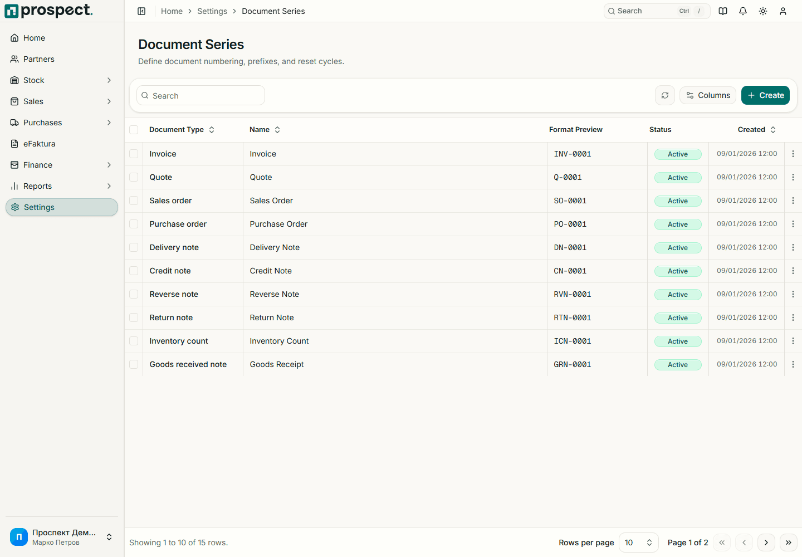This screenshot has height=557, width=802.
Task: Check the Goods received note checkbox
Action: (x=134, y=364)
